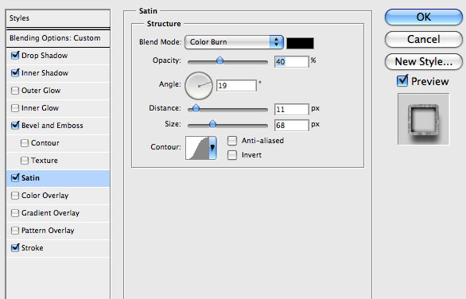Click the style preview thumbnail

[x=424, y=119]
